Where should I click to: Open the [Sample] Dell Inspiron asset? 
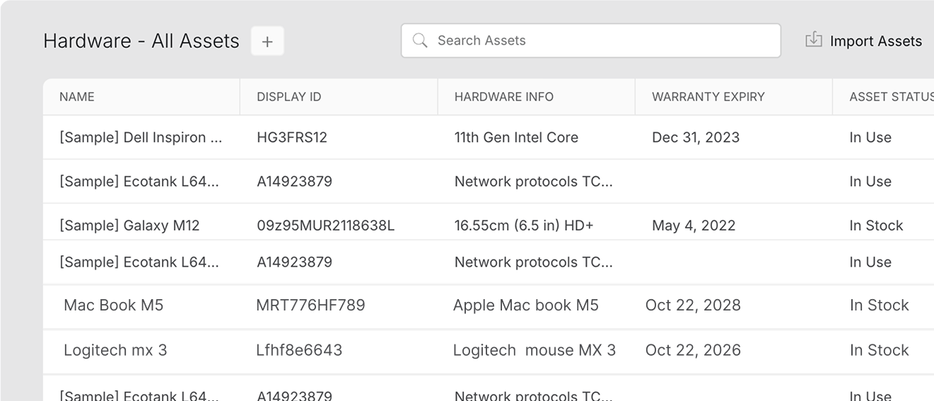(x=141, y=138)
